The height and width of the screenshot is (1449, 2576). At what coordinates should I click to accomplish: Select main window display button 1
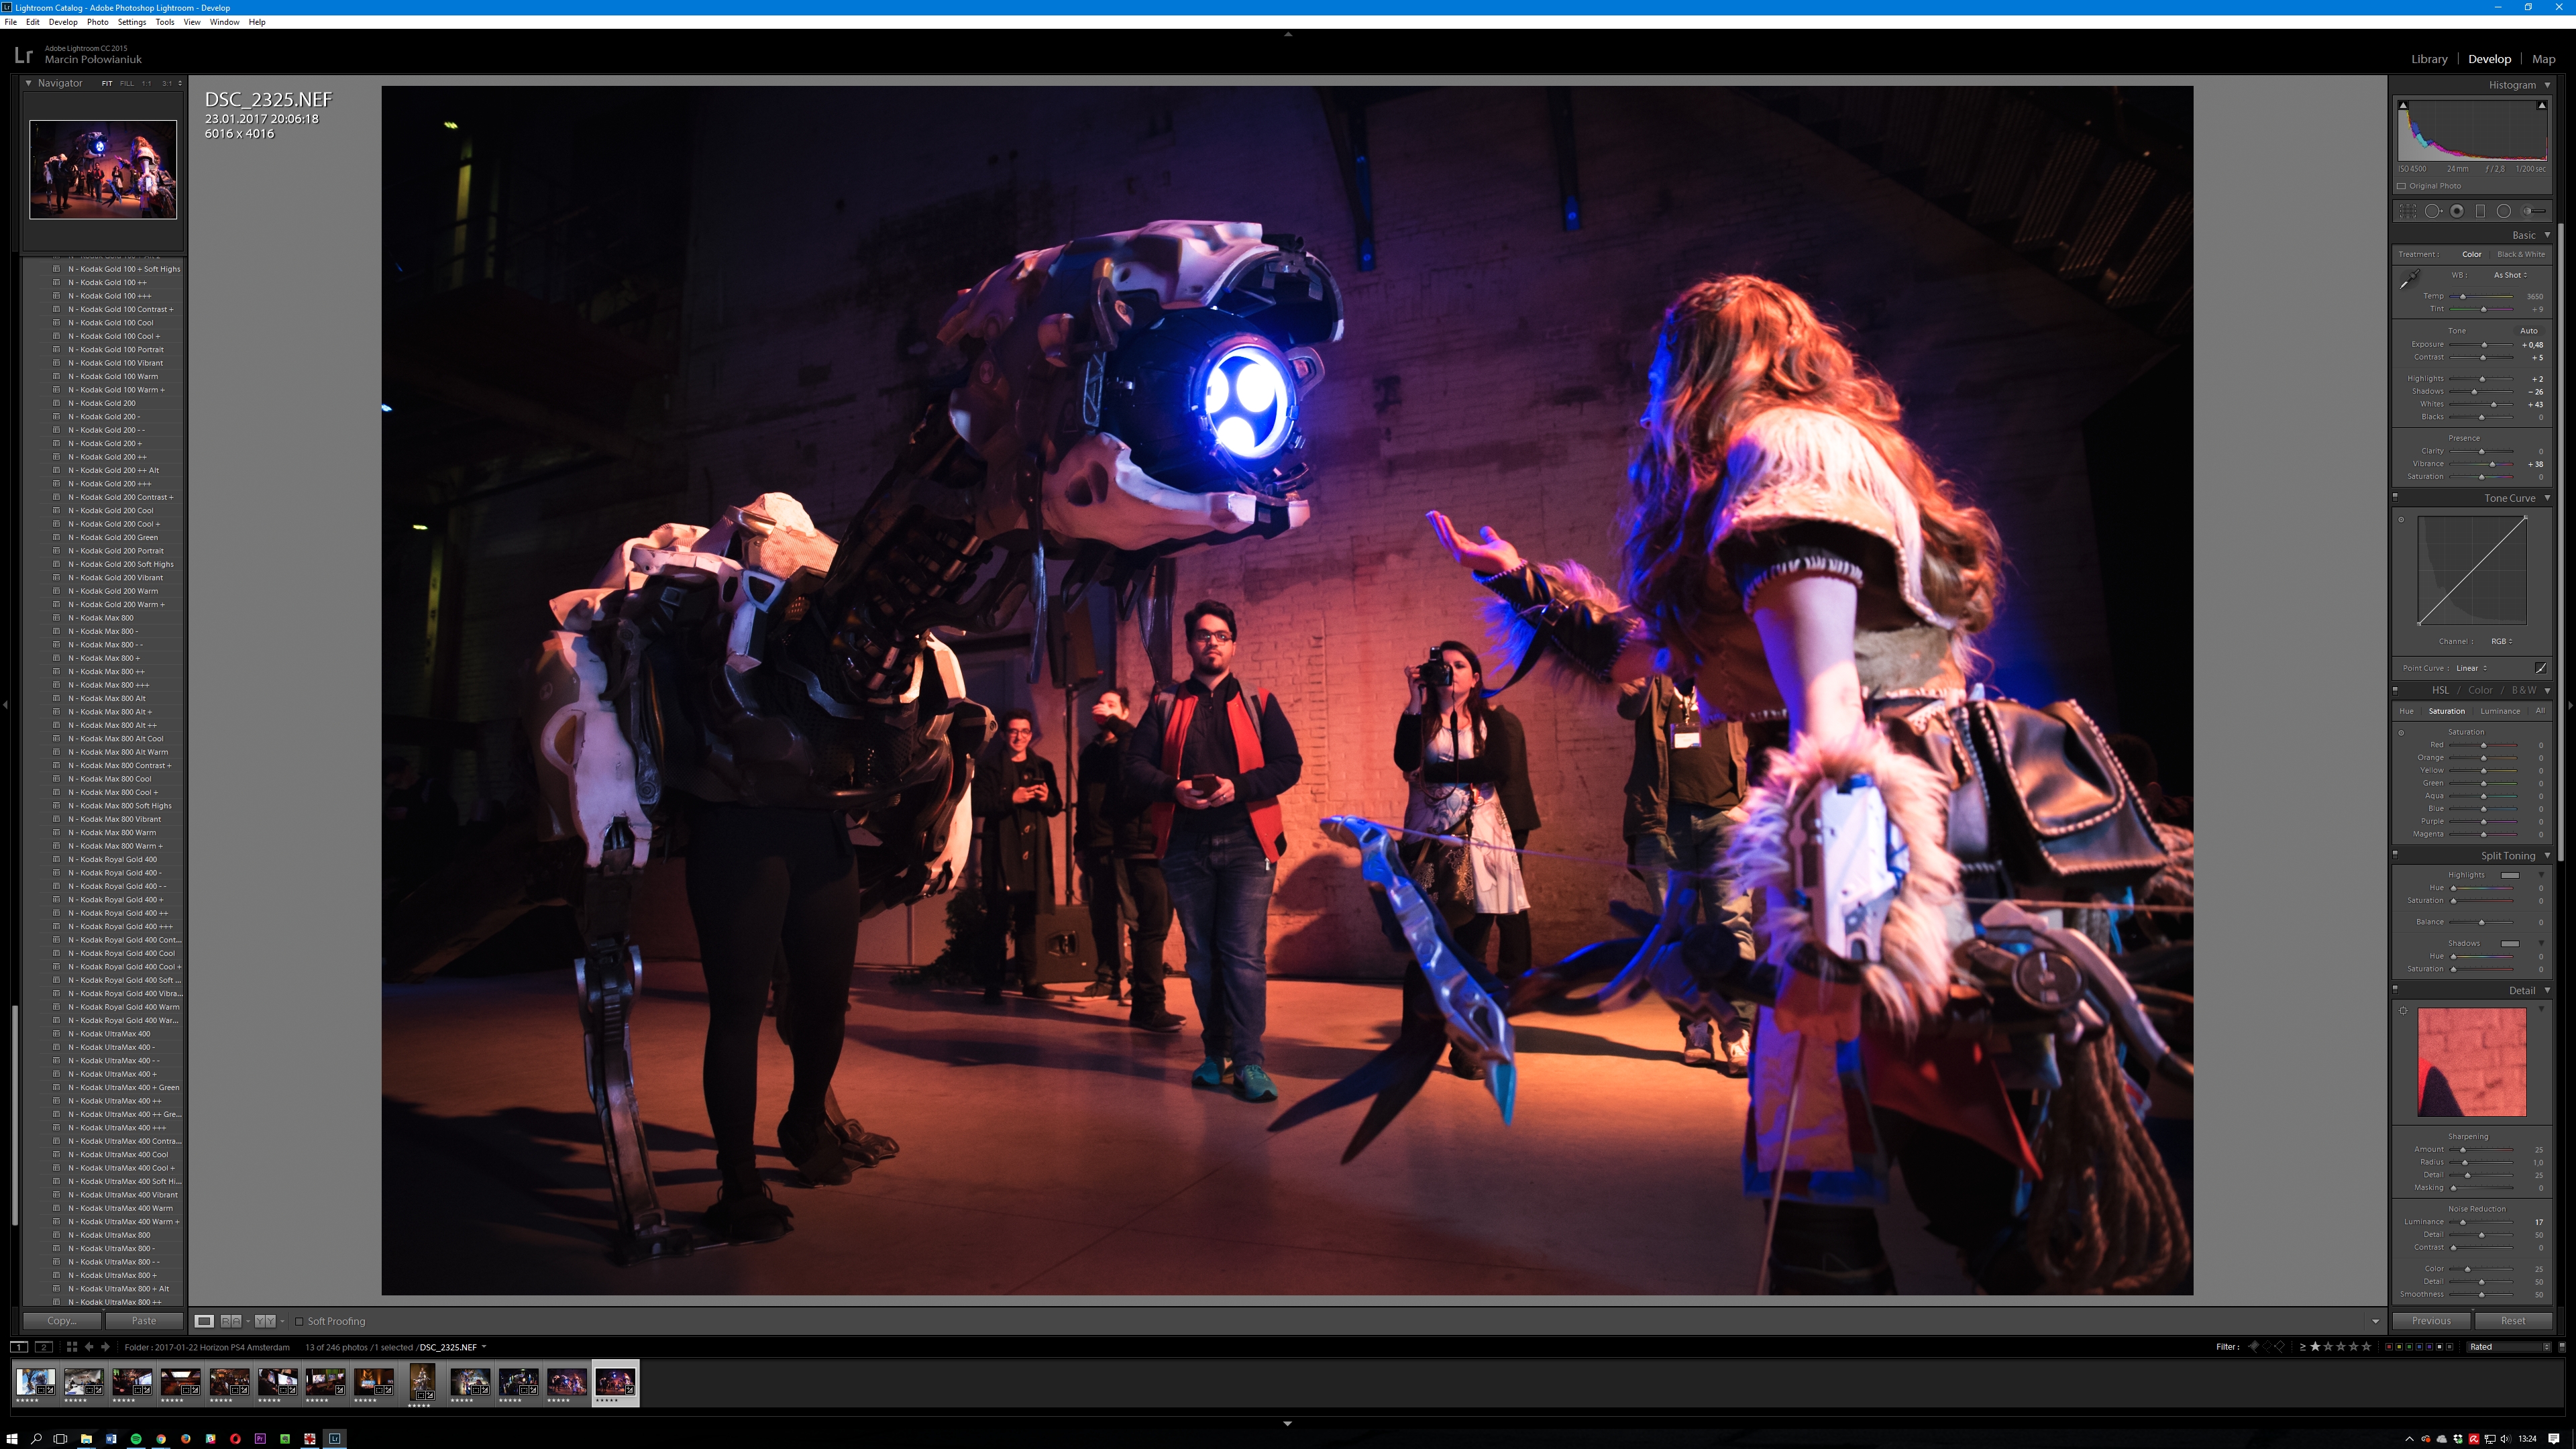[x=18, y=1347]
